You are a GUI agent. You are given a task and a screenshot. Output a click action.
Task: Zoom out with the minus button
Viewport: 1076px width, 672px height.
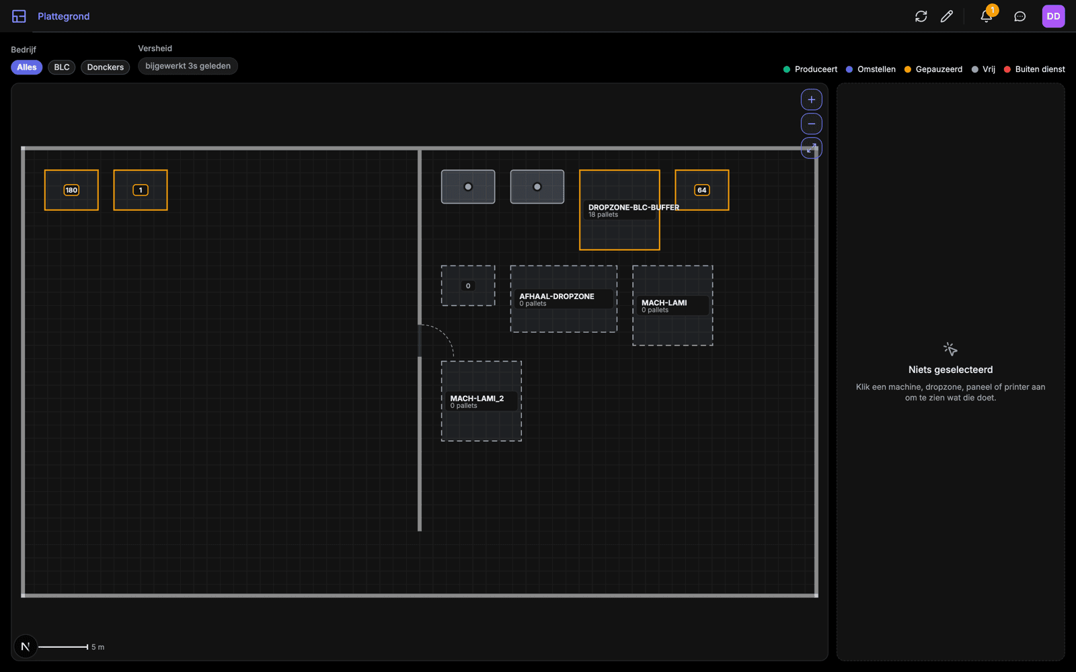[812, 124]
